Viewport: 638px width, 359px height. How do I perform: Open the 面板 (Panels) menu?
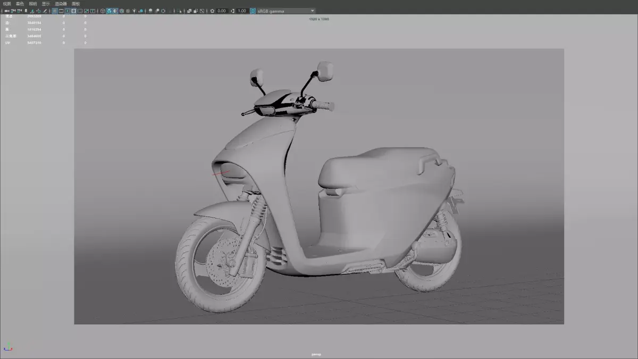[x=75, y=4]
